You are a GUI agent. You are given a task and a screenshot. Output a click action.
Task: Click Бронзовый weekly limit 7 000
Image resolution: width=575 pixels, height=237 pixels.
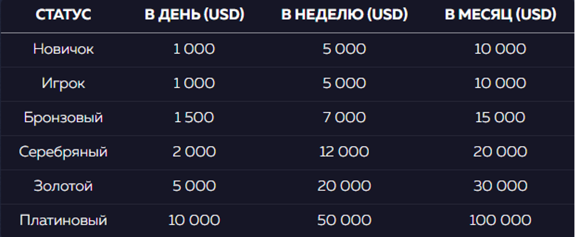click(x=344, y=117)
